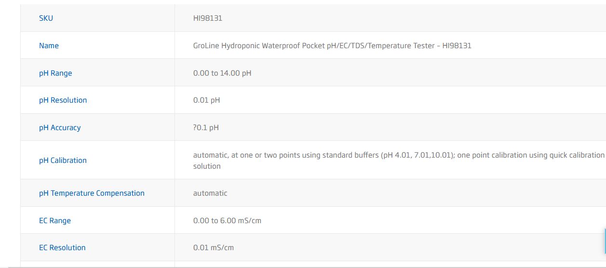Click the 0.01 mS/cm resolution value

(x=214, y=248)
